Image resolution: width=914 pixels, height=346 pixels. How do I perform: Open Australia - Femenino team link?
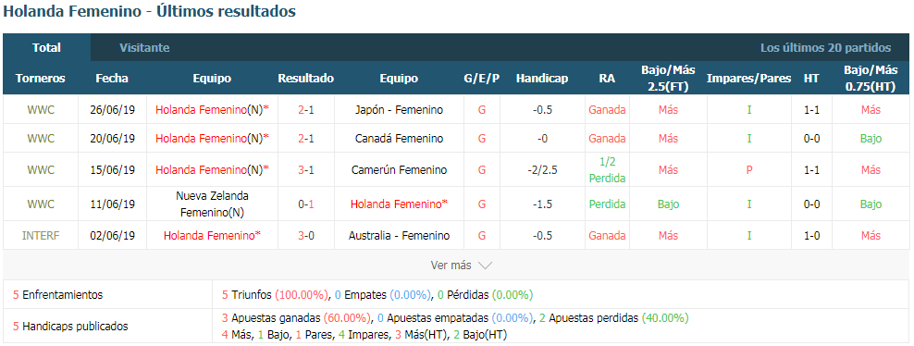400,236
